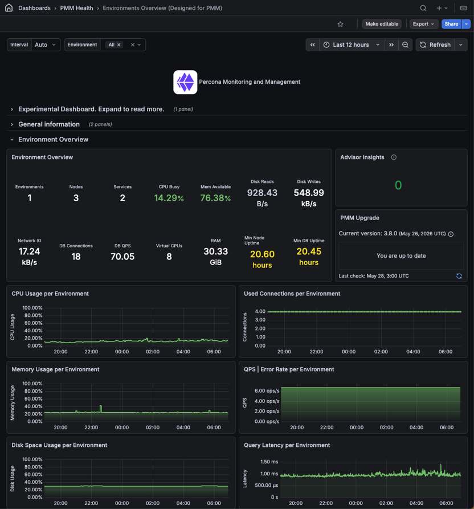The height and width of the screenshot is (509, 474).
Task: Star this dashboard as favorite
Action: point(340,24)
